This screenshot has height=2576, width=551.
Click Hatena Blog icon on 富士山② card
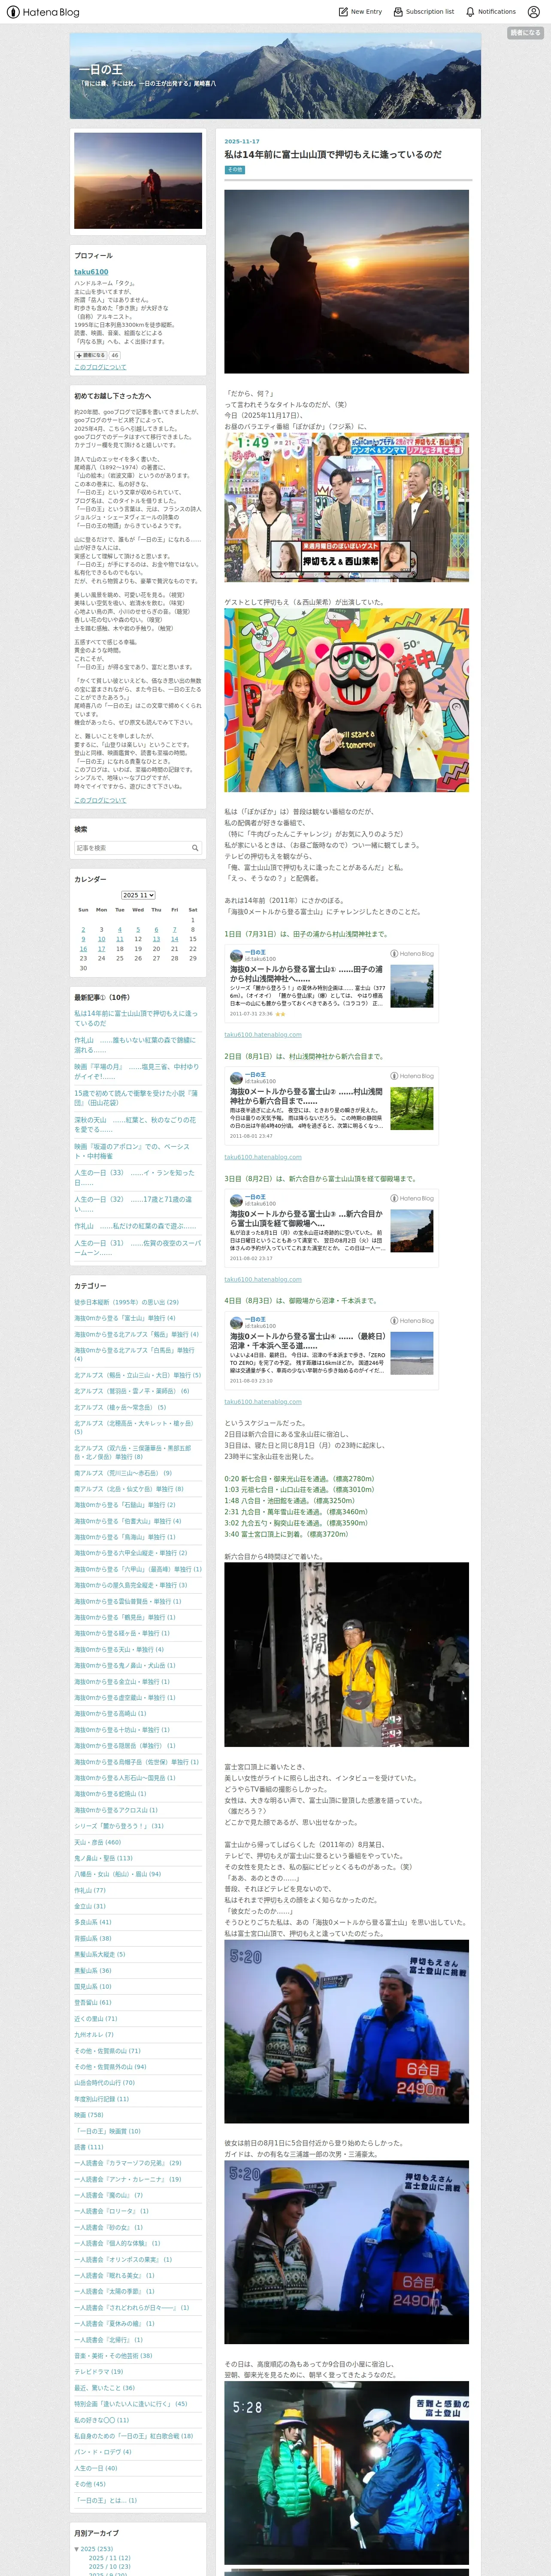tap(412, 1076)
